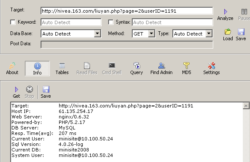Select Host IP value 61.135.254.17
Screen dimensions: 250x162
pyautogui.click(x=76, y=111)
